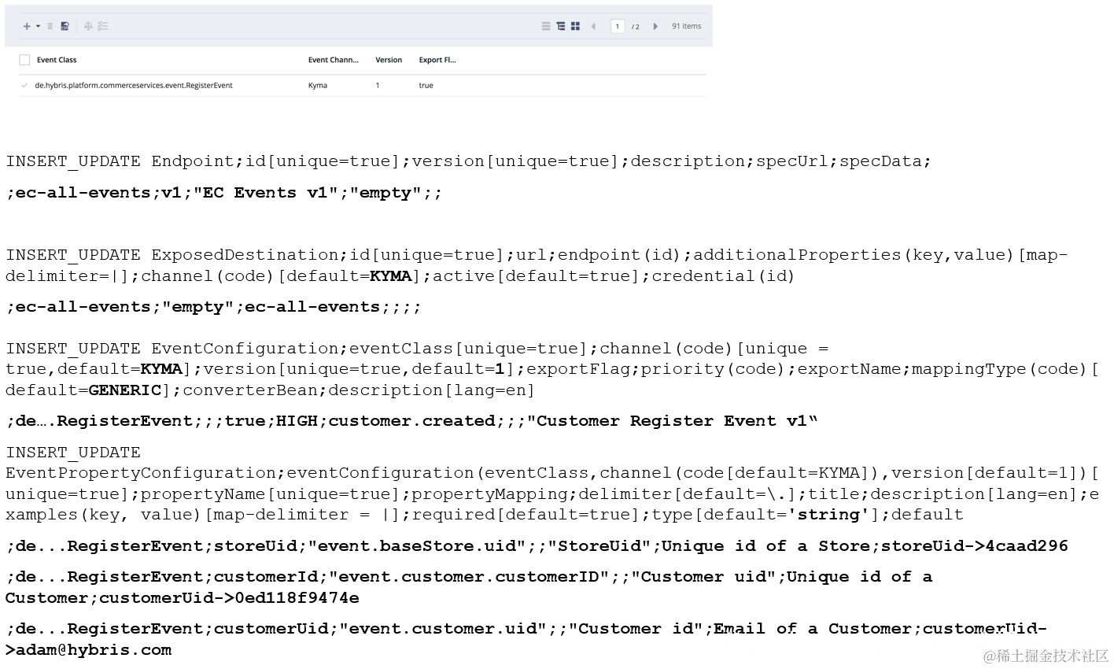This screenshot has width=1114, height=669.
Task: Switch to grid view icon
Action: coord(575,26)
